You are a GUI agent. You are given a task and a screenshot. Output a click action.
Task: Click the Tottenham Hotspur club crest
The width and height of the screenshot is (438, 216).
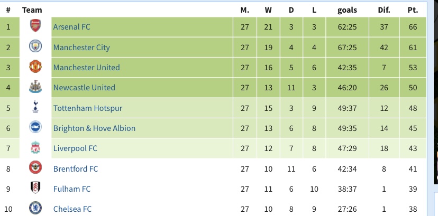click(35, 107)
